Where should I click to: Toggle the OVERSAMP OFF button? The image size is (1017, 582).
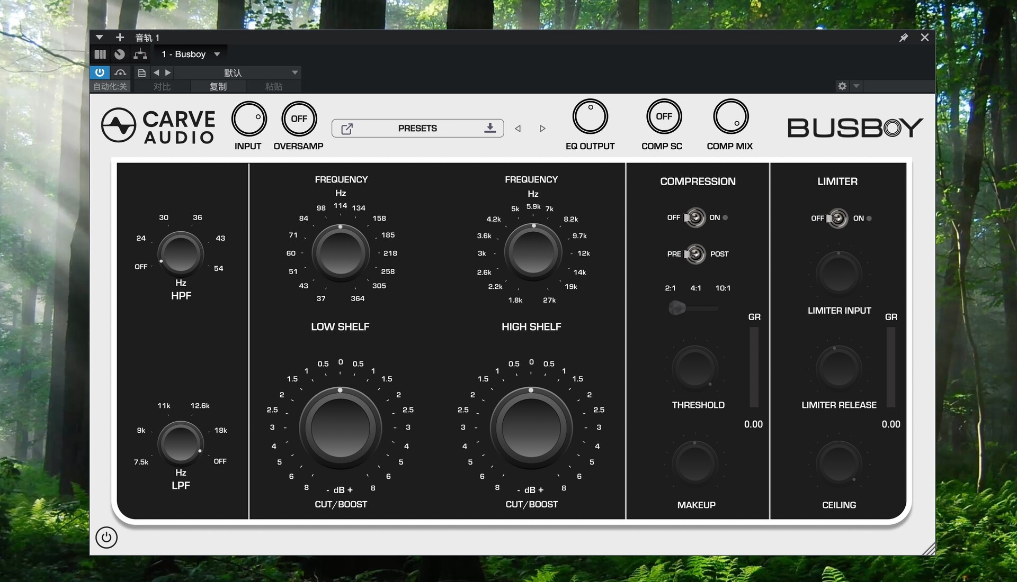pos(299,119)
